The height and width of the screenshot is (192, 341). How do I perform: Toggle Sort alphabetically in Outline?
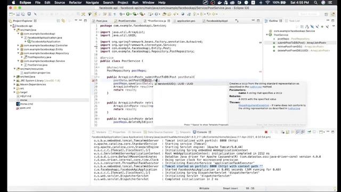[x=307, y=27]
